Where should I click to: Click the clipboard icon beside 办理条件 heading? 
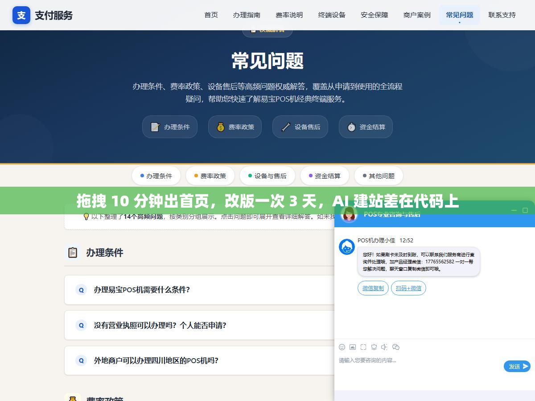click(x=72, y=253)
